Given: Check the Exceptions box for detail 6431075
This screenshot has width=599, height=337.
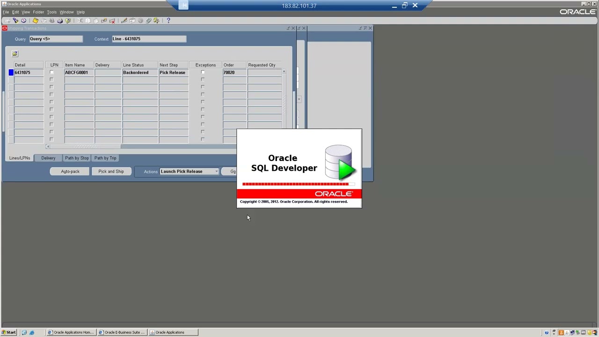Looking at the screenshot, I should pos(203,72).
